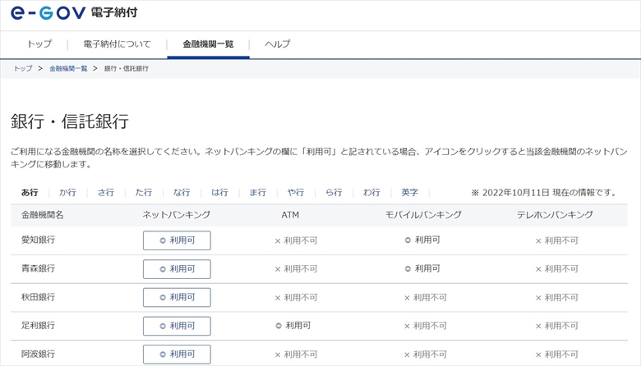Select the 秋田銀行 bank name
This screenshot has width=641, height=366.
pyautogui.click(x=38, y=297)
